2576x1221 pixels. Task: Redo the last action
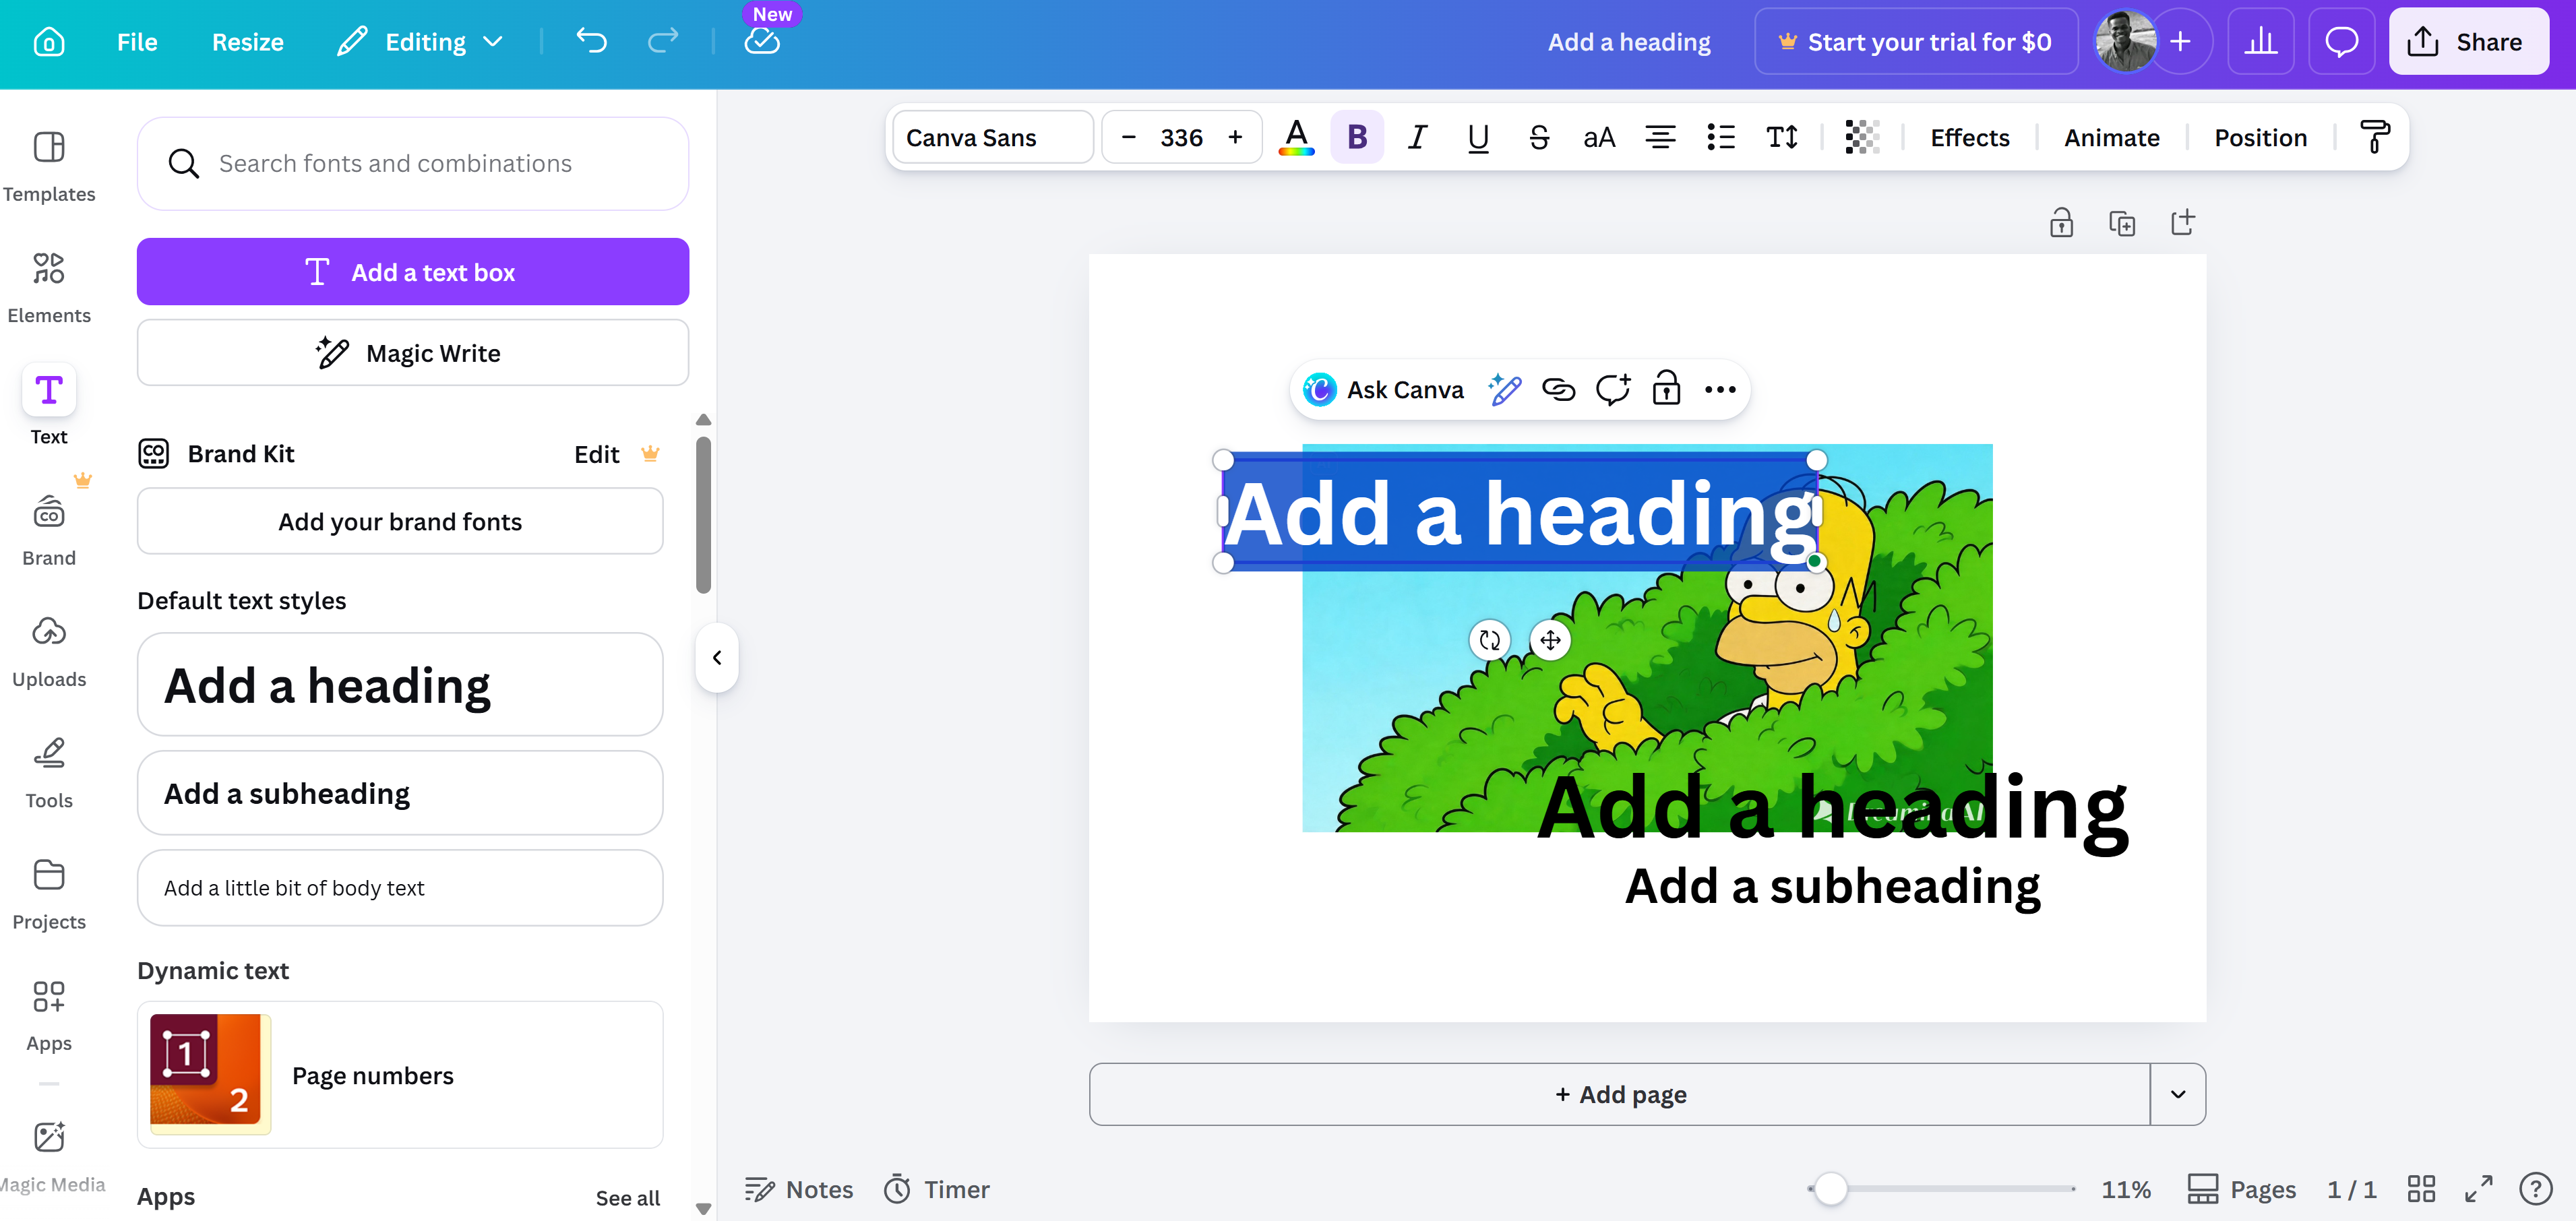663,42
